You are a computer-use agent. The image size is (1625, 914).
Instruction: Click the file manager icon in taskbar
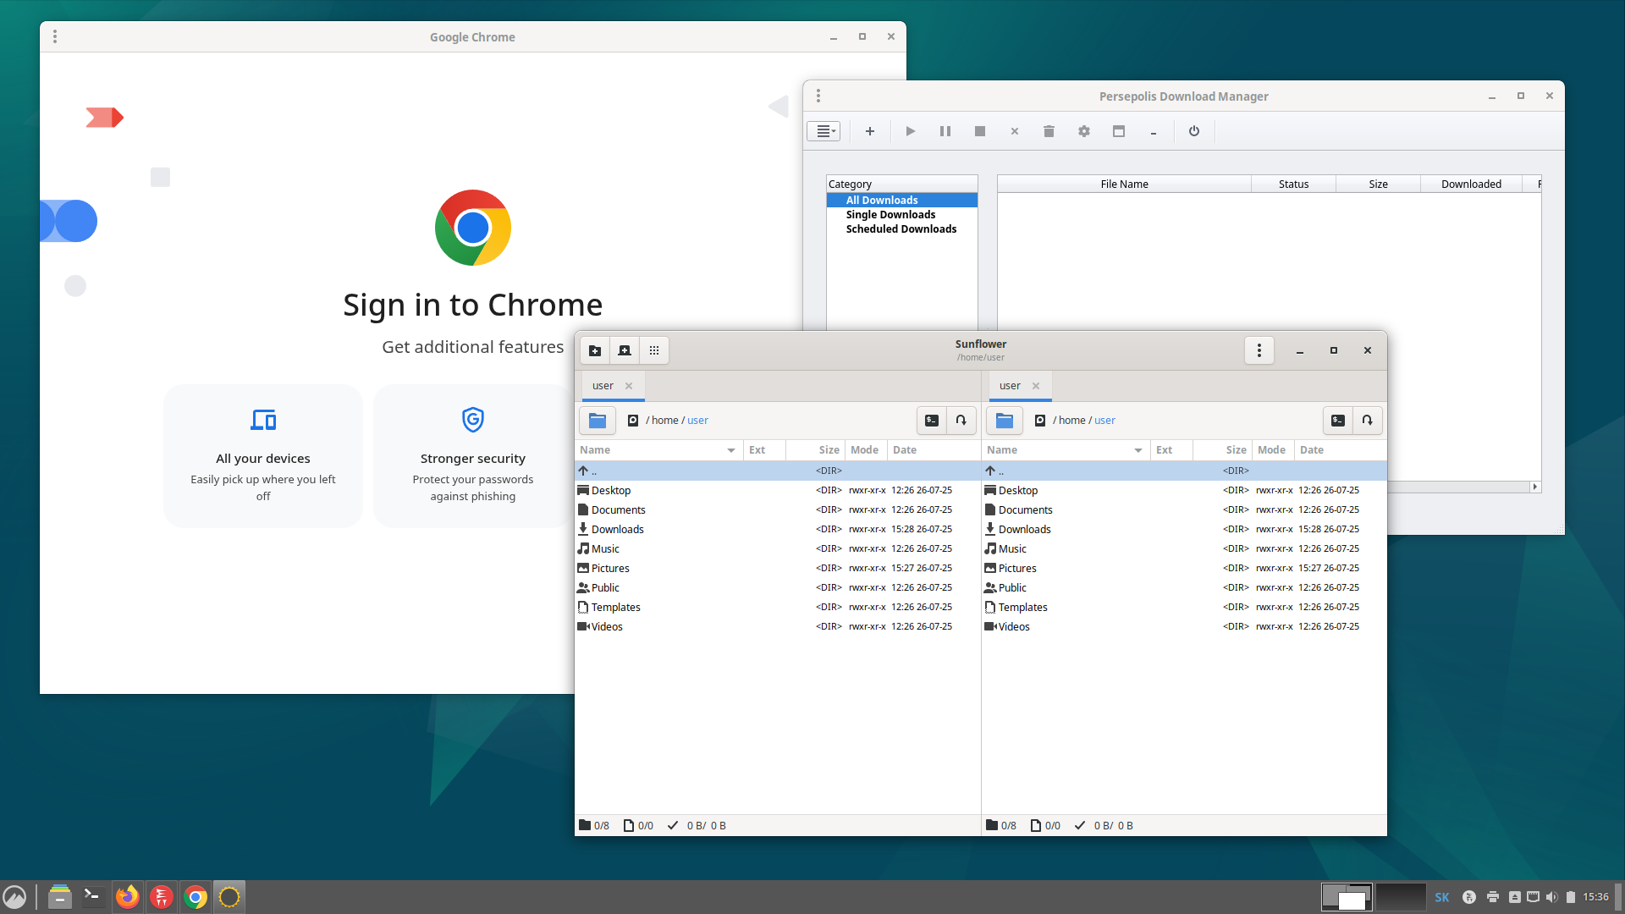point(59,897)
